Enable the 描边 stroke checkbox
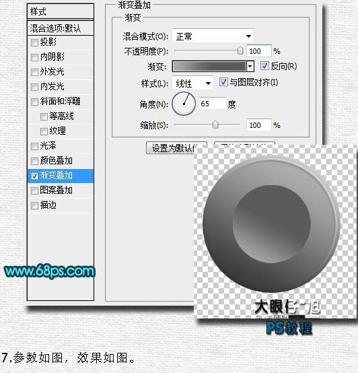The height and width of the screenshot is (373, 358). (34, 205)
